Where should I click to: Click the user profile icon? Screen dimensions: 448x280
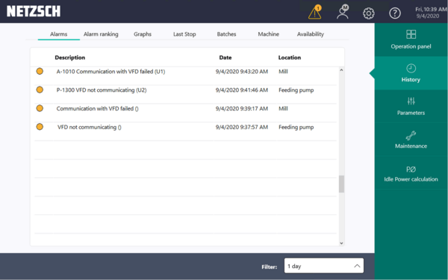point(343,12)
